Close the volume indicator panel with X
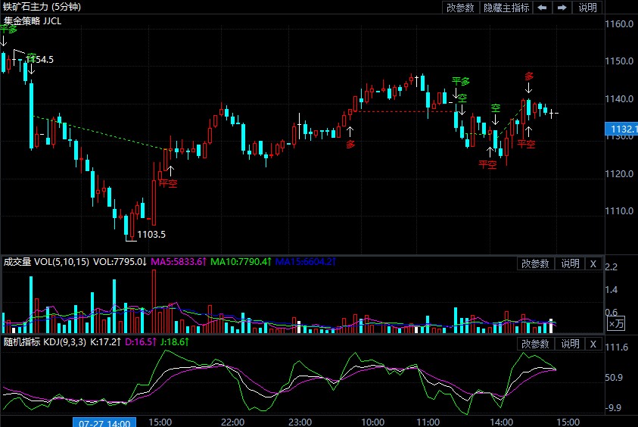The image size is (638, 427). point(593,263)
